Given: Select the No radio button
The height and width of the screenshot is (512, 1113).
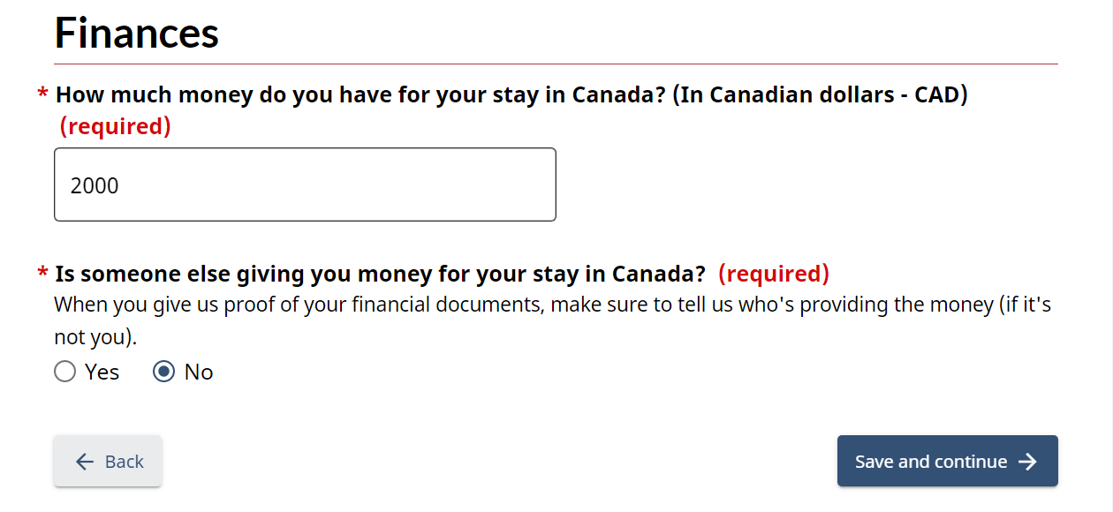Looking at the screenshot, I should [163, 373].
